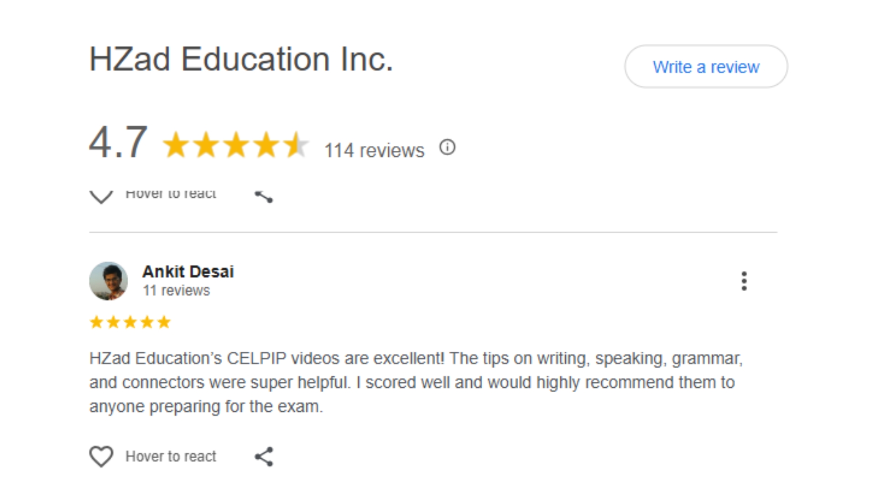Click Ankit Desai's profile picture
876x492 pixels.
(x=108, y=281)
